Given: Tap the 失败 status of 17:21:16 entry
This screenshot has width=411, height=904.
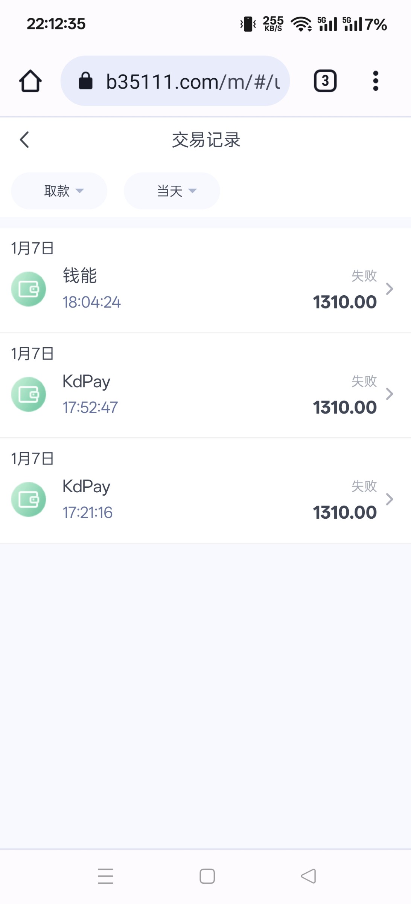Looking at the screenshot, I should 364,486.
